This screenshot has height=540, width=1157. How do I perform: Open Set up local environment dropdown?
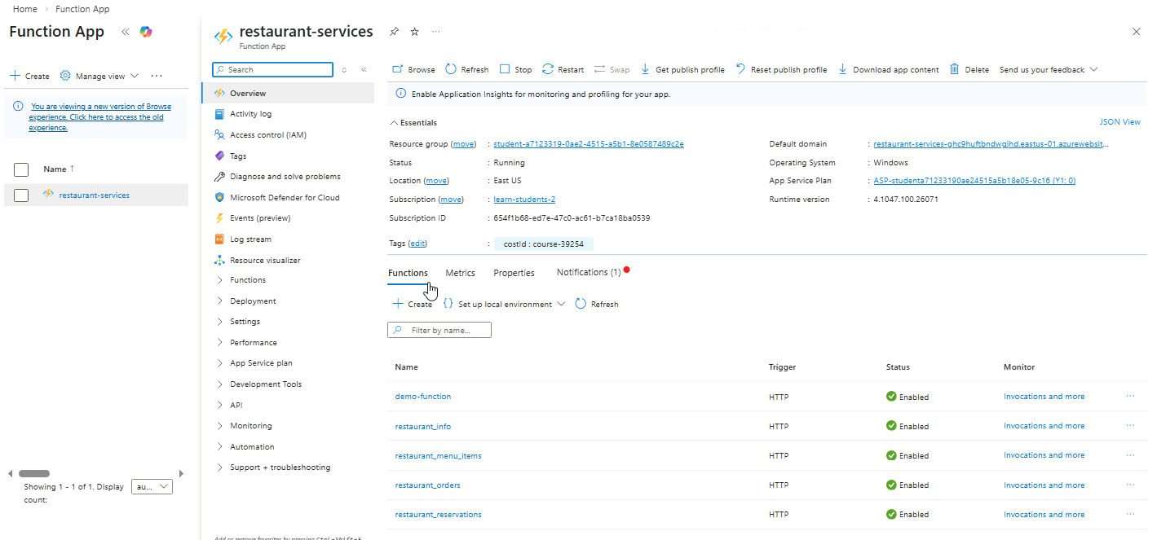point(504,305)
